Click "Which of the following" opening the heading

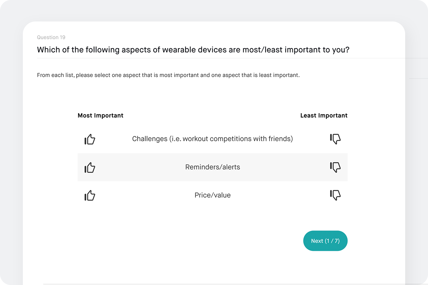[x=70, y=50]
